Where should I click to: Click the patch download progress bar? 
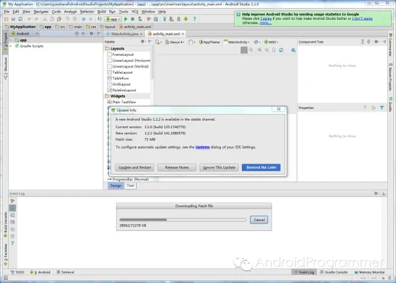point(183,220)
